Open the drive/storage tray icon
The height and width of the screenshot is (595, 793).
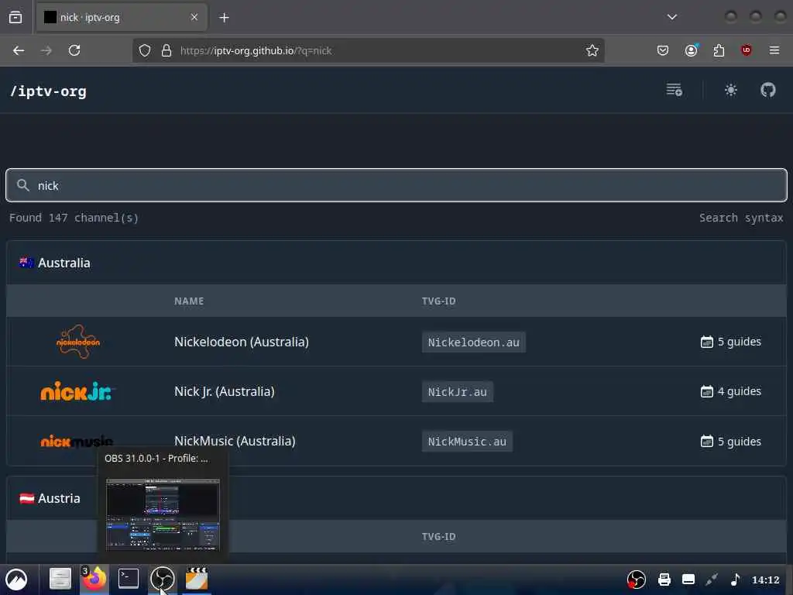point(688,580)
